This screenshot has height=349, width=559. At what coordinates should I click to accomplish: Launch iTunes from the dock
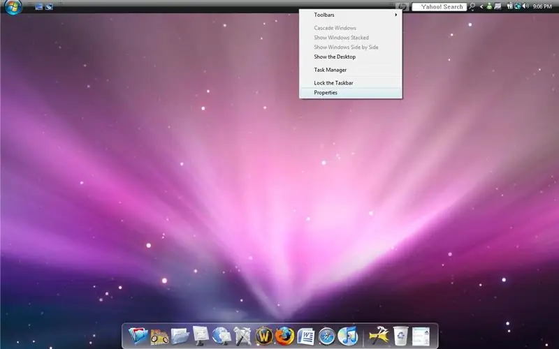347,336
